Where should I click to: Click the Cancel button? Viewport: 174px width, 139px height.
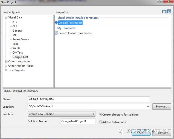tap(162, 133)
